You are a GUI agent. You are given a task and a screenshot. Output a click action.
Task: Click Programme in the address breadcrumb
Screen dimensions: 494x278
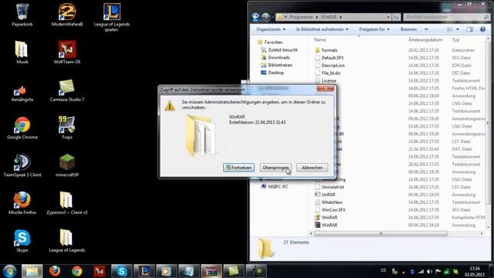pyautogui.click(x=301, y=17)
